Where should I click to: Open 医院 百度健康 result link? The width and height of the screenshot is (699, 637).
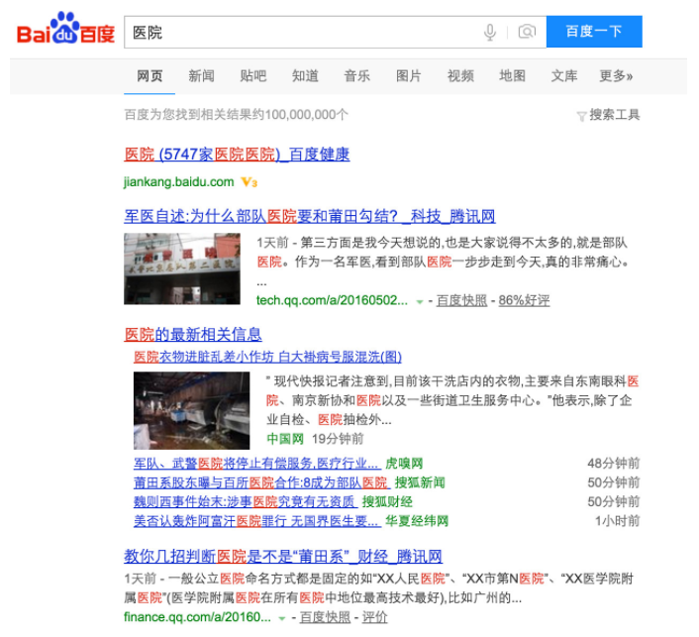[x=237, y=155]
